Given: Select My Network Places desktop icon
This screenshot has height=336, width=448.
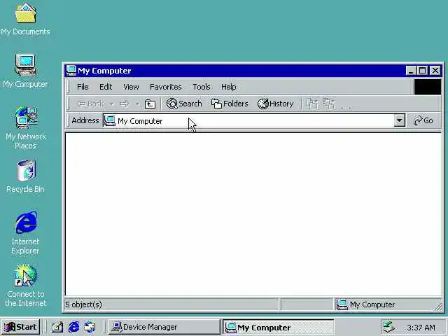Looking at the screenshot, I should point(25,127).
